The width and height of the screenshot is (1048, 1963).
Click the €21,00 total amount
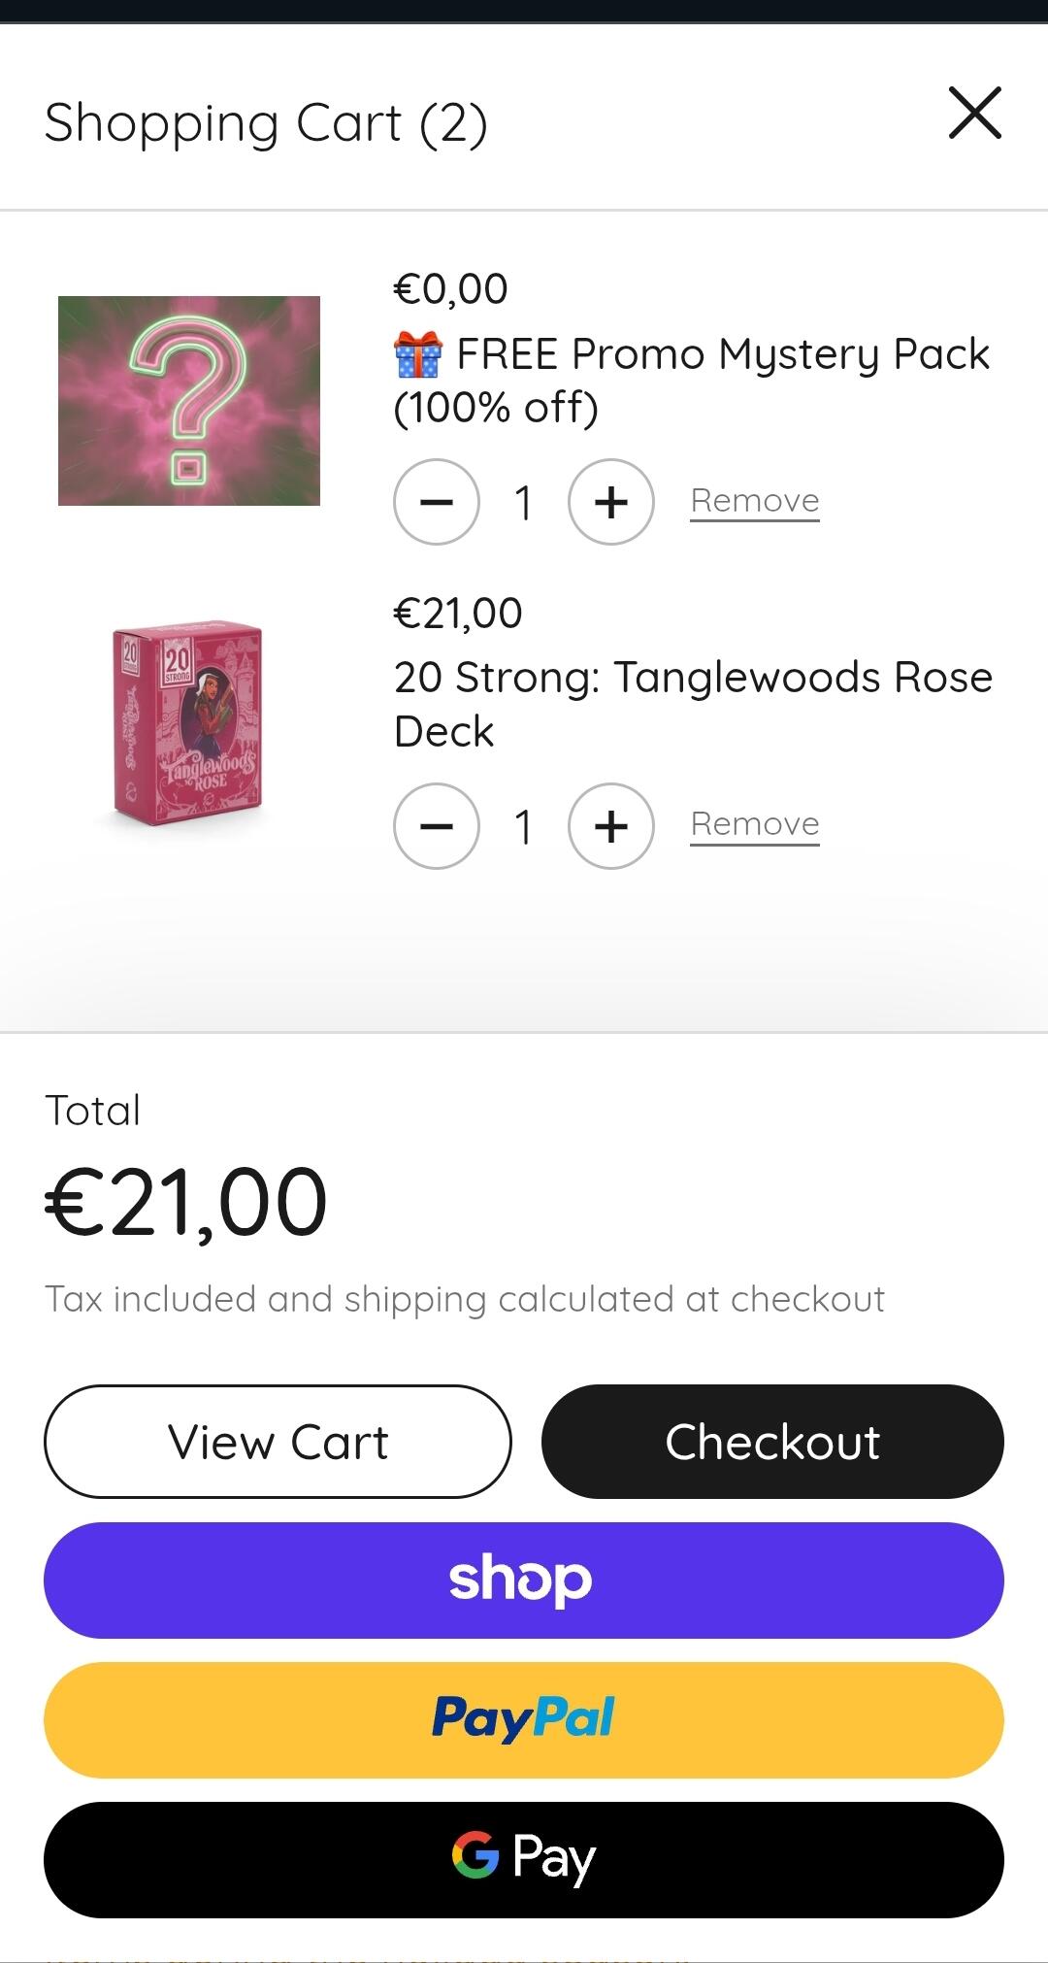click(186, 1203)
